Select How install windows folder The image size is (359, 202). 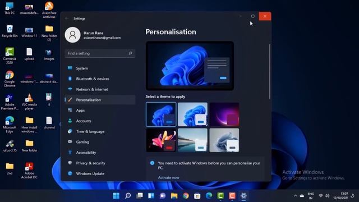(x=29, y=125)
